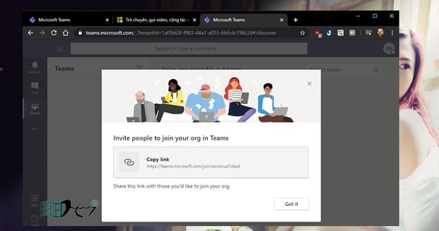Screen dimensions: 439x231
Task: Bookmark this page with the star icon
Action: (x=302, y=33)
